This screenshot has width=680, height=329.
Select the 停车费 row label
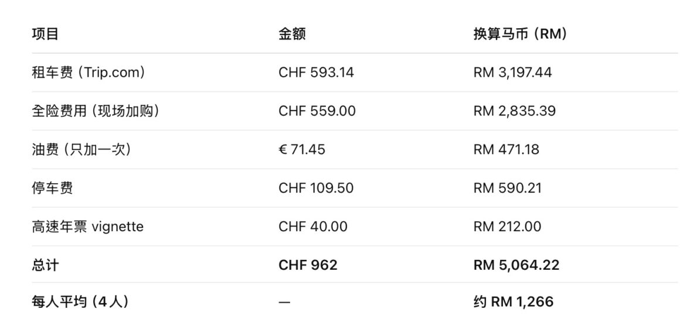(x=52, y=189)
